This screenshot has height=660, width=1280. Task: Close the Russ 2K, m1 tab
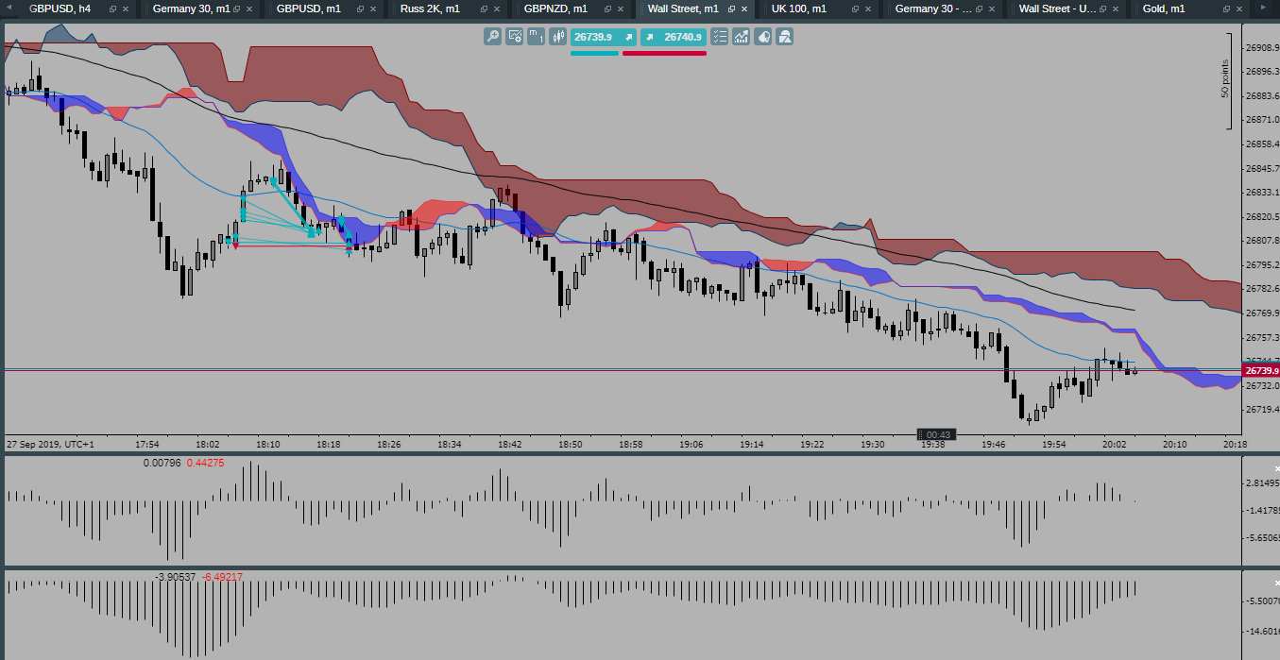click(x=497, y=8)
